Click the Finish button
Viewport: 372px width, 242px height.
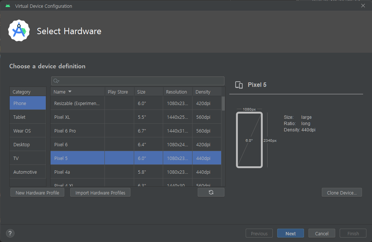(353, 233)
